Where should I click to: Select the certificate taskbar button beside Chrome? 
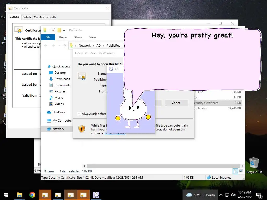pyautogui.click(x=45, y=195)
